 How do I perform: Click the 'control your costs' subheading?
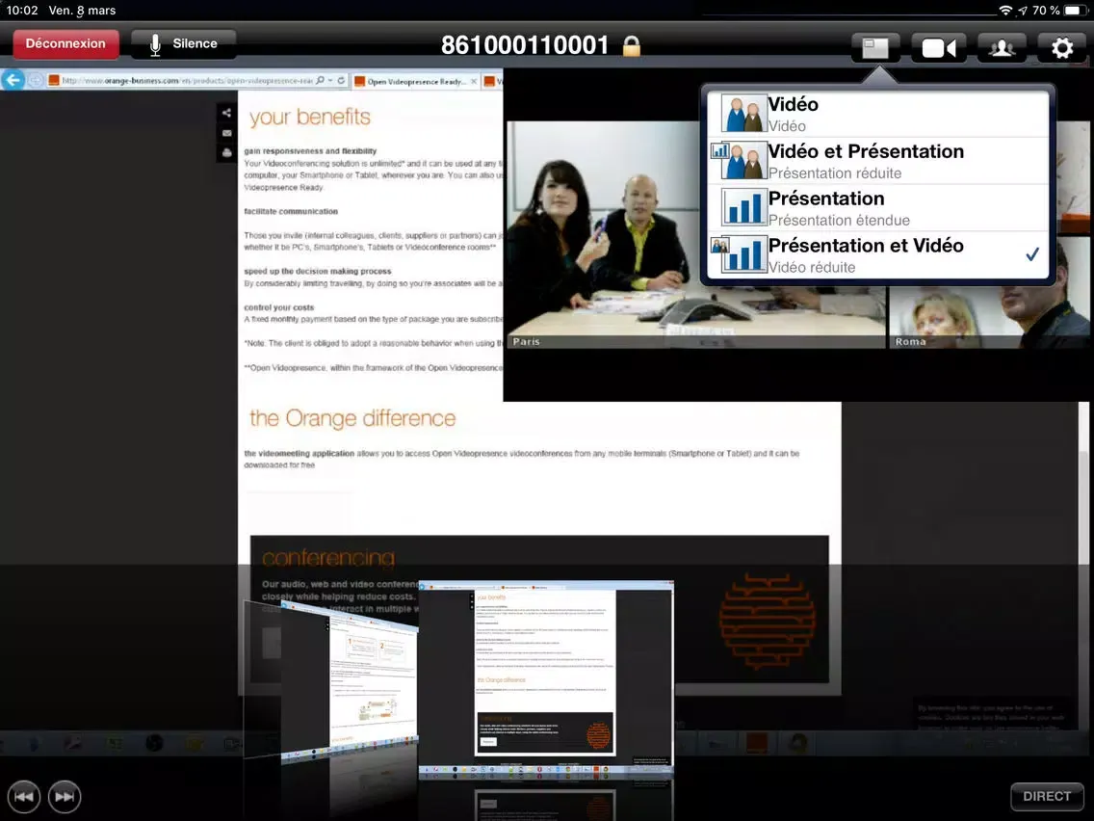279,307
